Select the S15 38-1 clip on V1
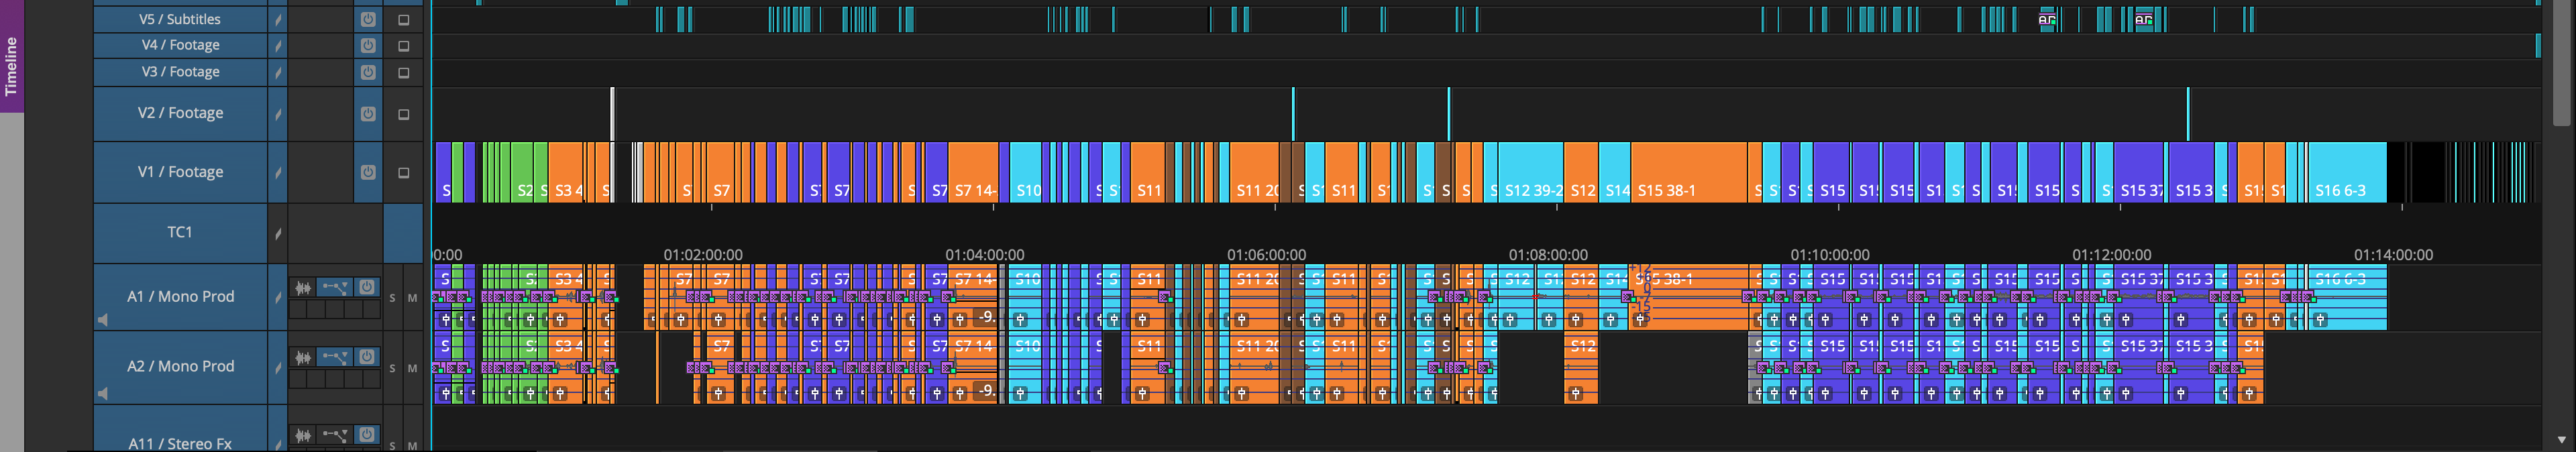The height and width of the screenshot is (452, 2576). tap(1689, 172)
